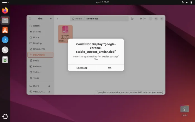This screenshot has height=122, width=195.
Task: Click the back navigation arrow
Action: pos(58,19)
